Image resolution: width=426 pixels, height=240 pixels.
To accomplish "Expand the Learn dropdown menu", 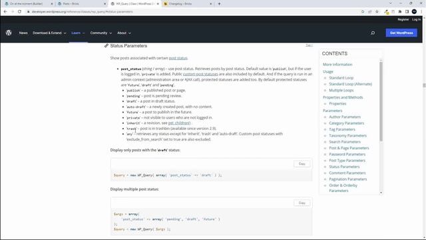I will tap(78, 33).
